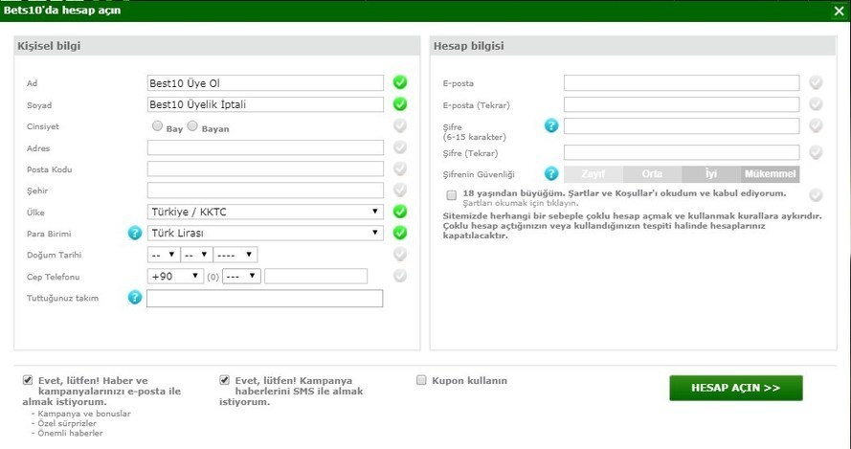
Task: Expand the Para Birimi currency dropdown
Action: 265,233
